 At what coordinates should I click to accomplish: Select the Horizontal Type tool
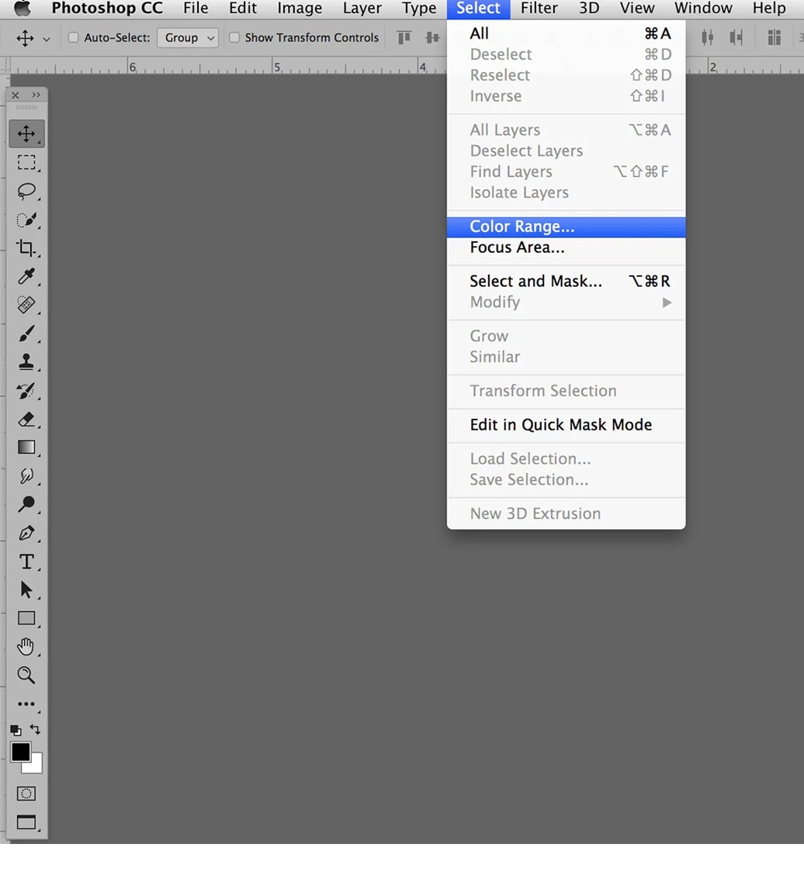pyautogui.click(x=26, y=562)
